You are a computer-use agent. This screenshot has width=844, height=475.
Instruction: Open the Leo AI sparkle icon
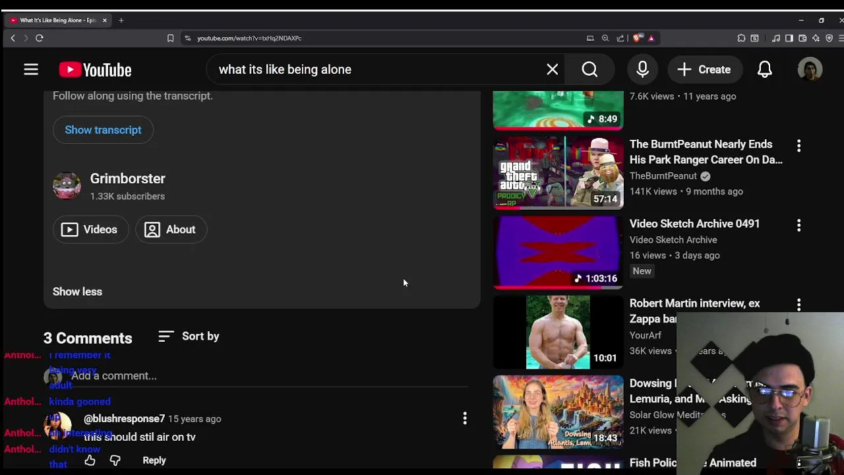pos(816,38)
